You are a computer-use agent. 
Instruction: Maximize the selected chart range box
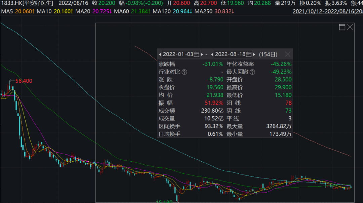click(342, 27)
